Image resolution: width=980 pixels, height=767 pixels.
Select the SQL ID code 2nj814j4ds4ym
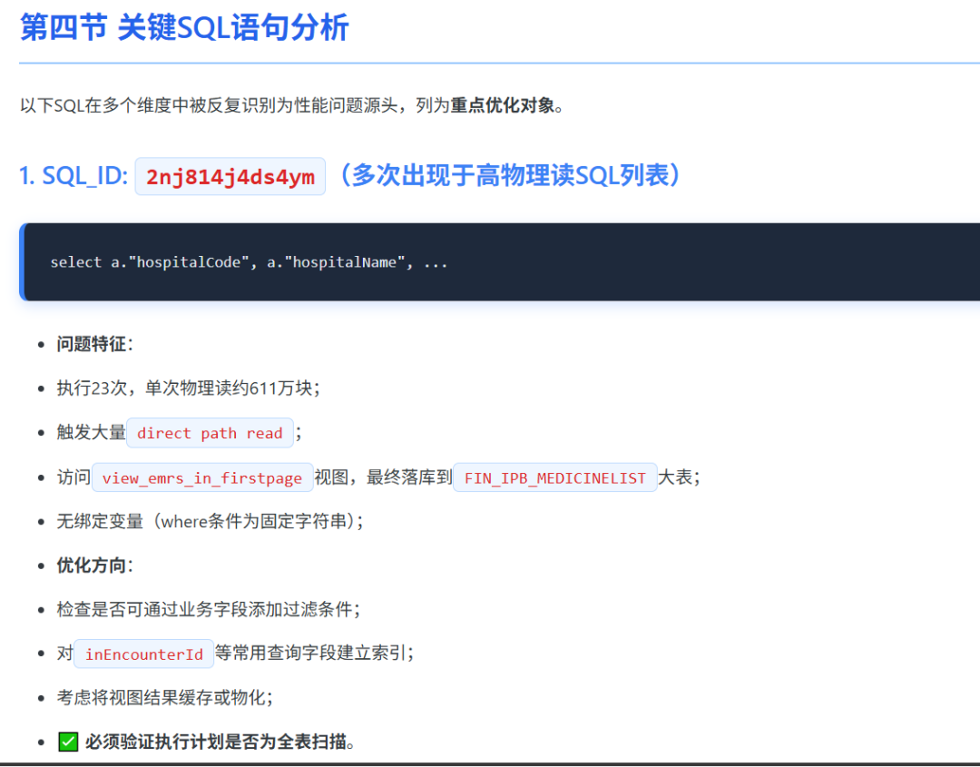click(x=230, y=177)
